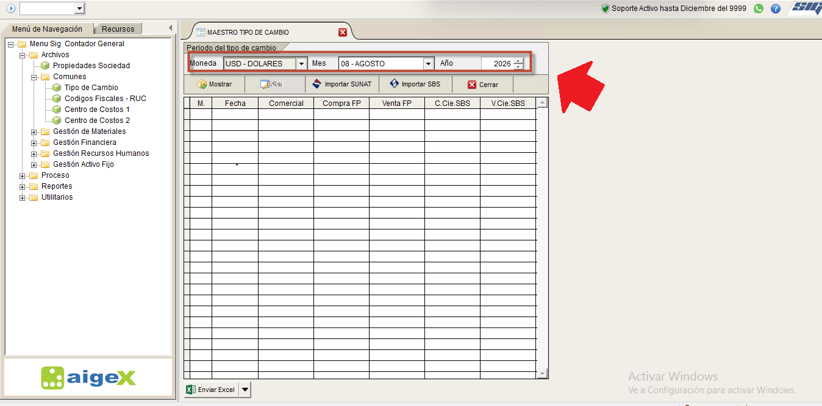The height and width of the screenshot is (406, 822).
Task: Close the MAESTRO TIPO DE CAMBIO tab
Action: pyautogui.click(x=343, y=32)
